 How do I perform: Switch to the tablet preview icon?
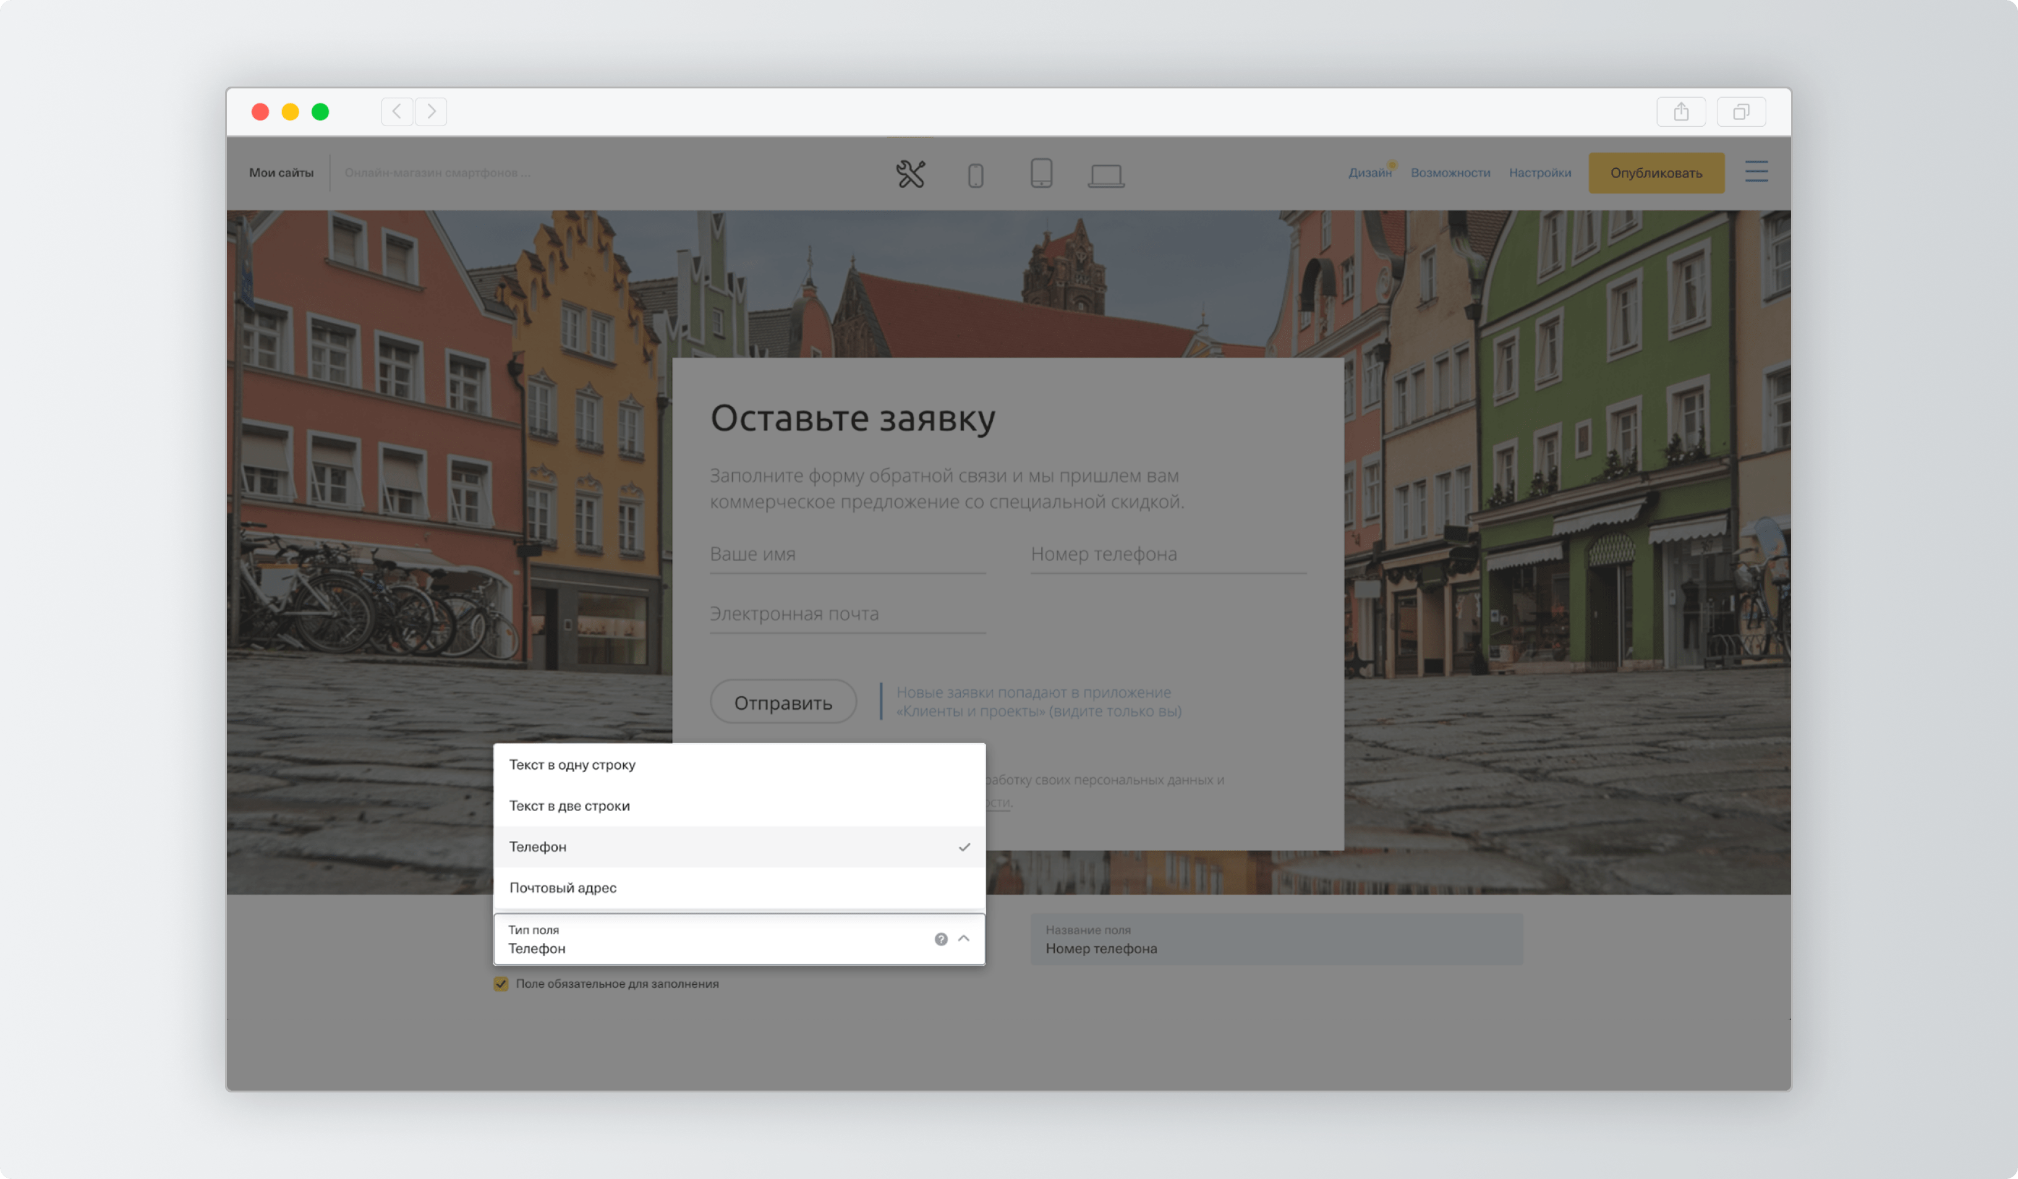tap(1041, 173)
